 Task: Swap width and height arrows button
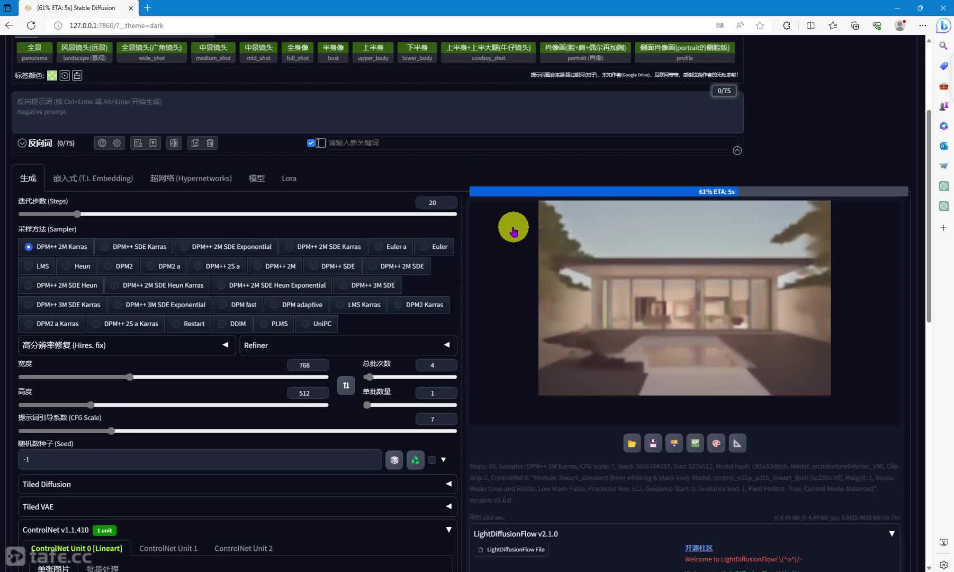tap(346, 385)
